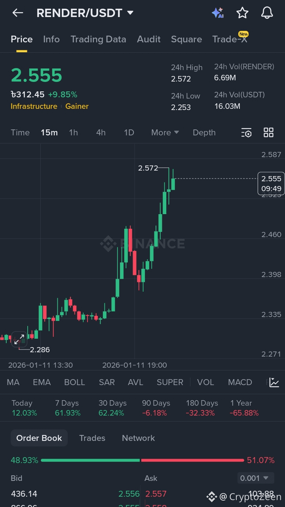Open the Trades tab
285x507 pixels.
click(x=92, y=438)
